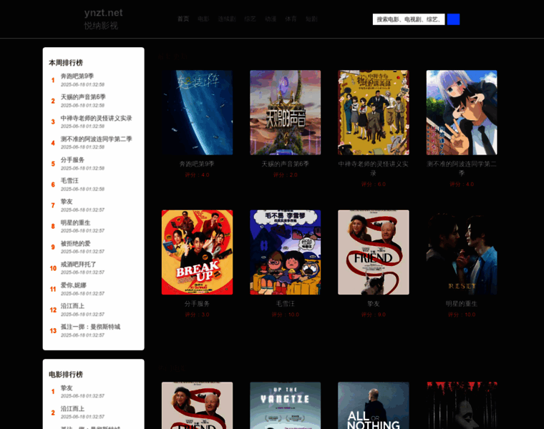This screenshot has width=544, height=429.
Task: Open the 短剧 nav item
Action: coord(311,19)
